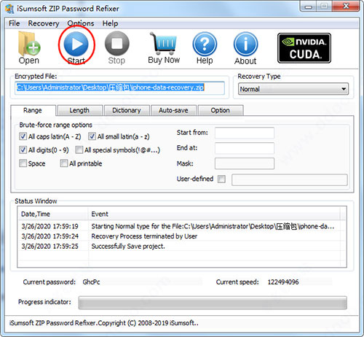The height and width of the screenshot is (337, 364).
Task: Switch to the Range tab
Action: [x=33, y=110]
